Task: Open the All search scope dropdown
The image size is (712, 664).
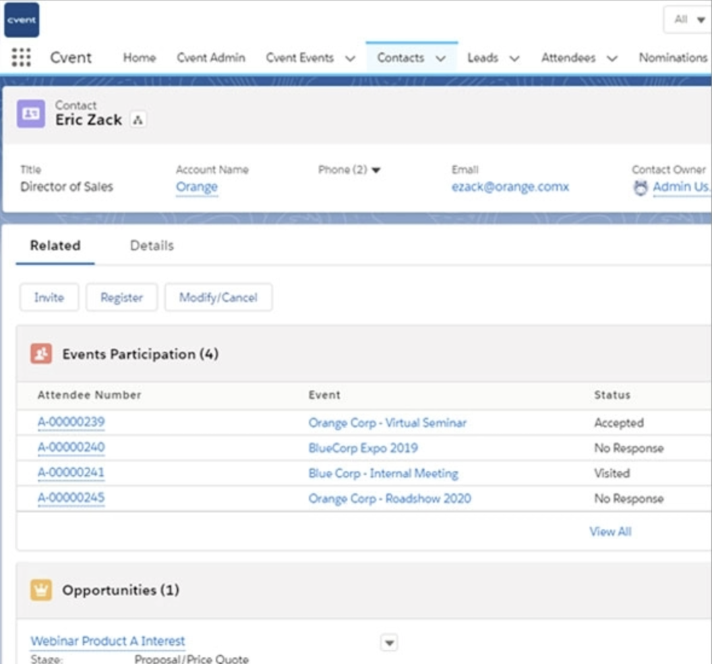Action: point(689,20)
